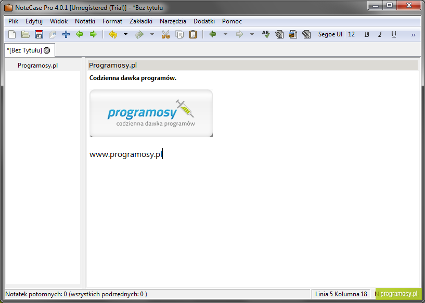Click the bold text Codzienna dawka programów.
Image resolution: width=425 pixels, height=303 pixels.
[133, 78]
